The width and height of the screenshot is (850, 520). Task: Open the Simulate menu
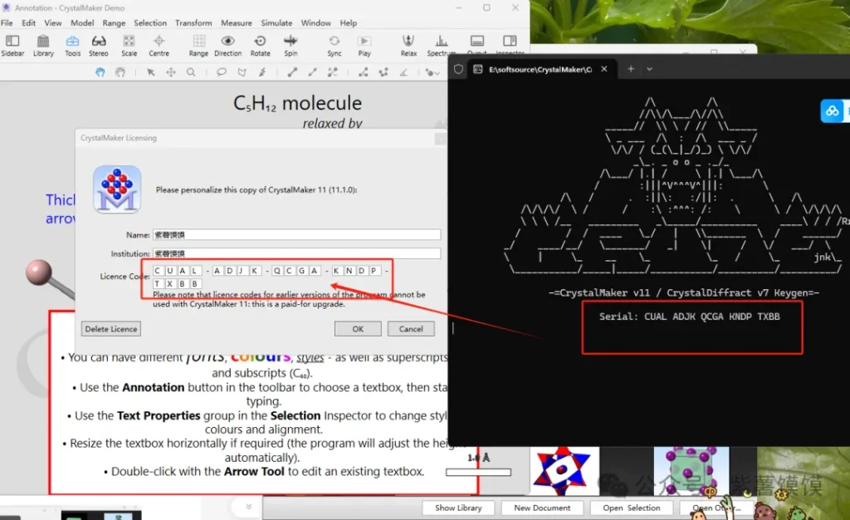(276, 23)
